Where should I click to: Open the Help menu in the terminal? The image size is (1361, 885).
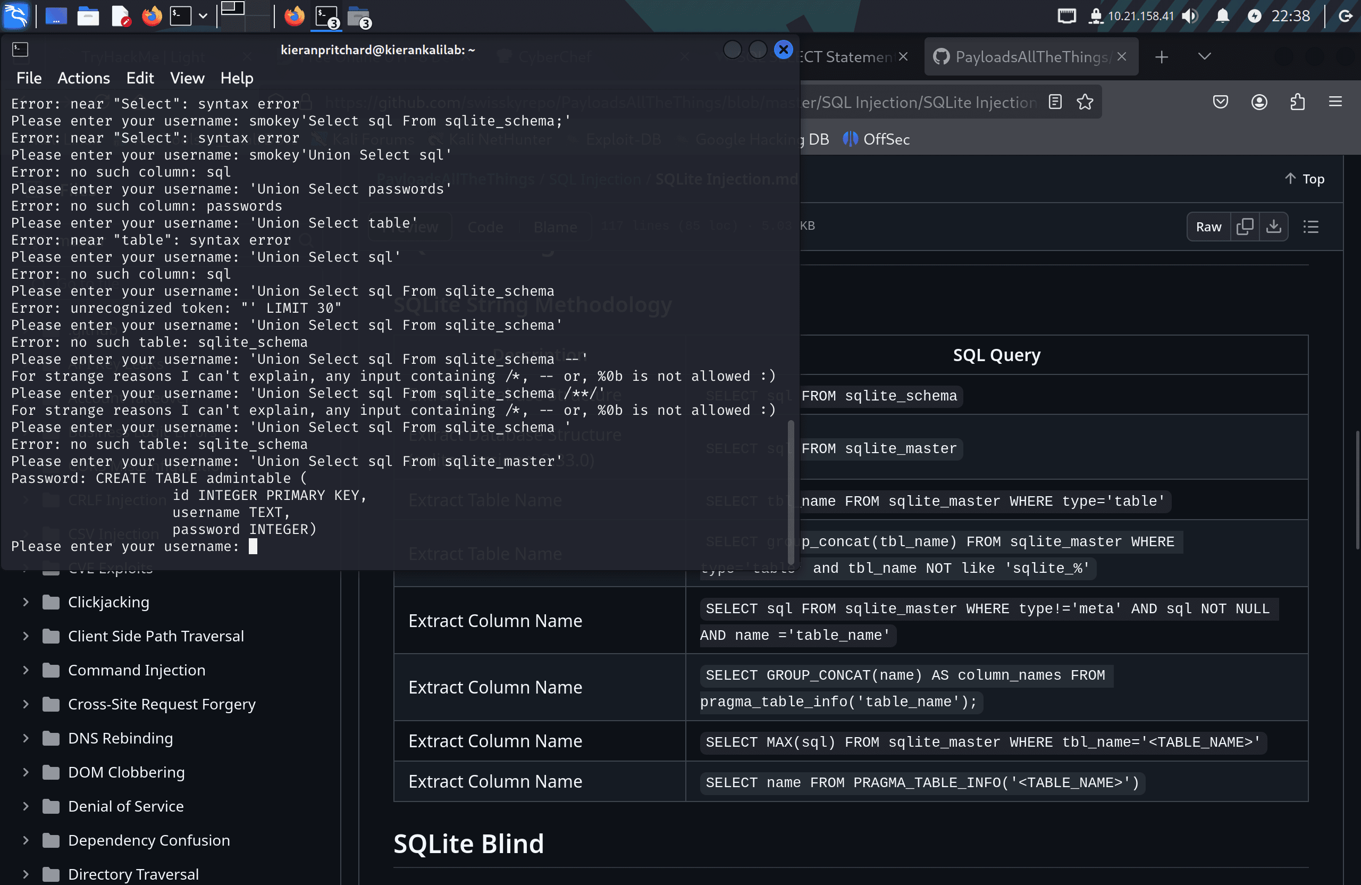tap(237, 78)
